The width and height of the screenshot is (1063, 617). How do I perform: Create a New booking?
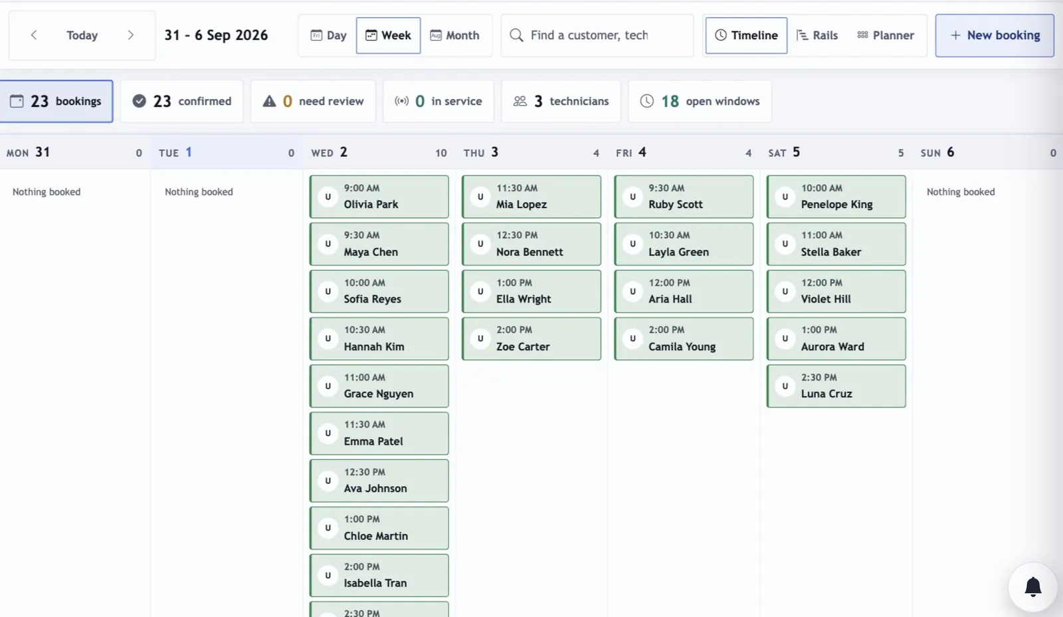click(x=995, y=35)
